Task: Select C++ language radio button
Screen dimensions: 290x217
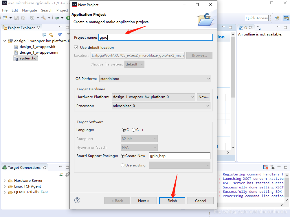Action: click(133, 130)
